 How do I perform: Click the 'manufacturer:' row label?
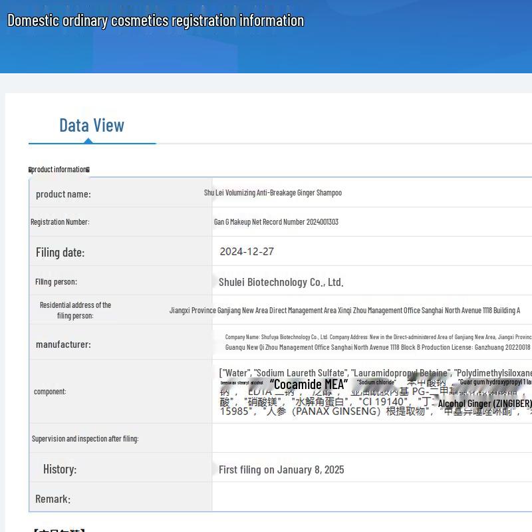click(x=63, y=344)
